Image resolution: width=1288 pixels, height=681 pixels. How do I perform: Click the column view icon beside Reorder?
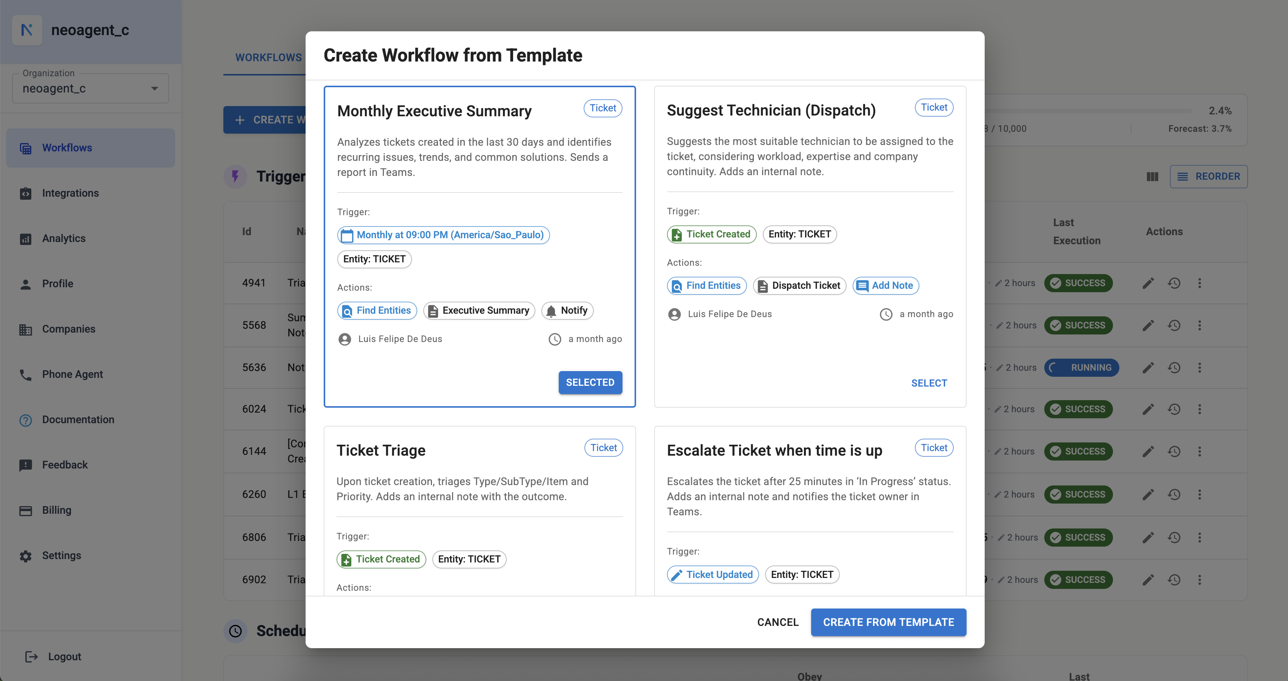(1153, 177)
